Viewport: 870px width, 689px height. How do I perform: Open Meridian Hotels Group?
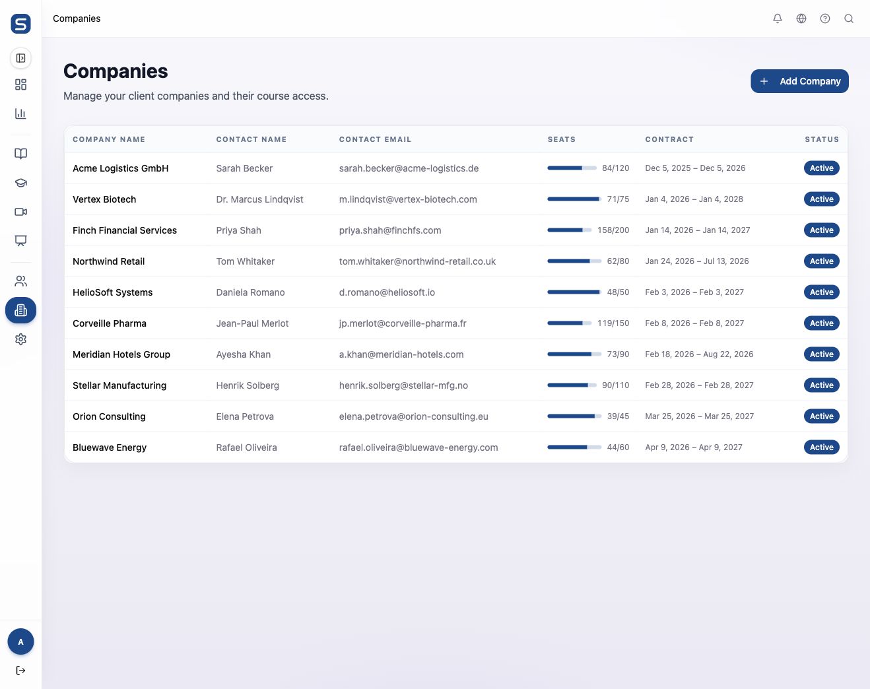[121, 354]
